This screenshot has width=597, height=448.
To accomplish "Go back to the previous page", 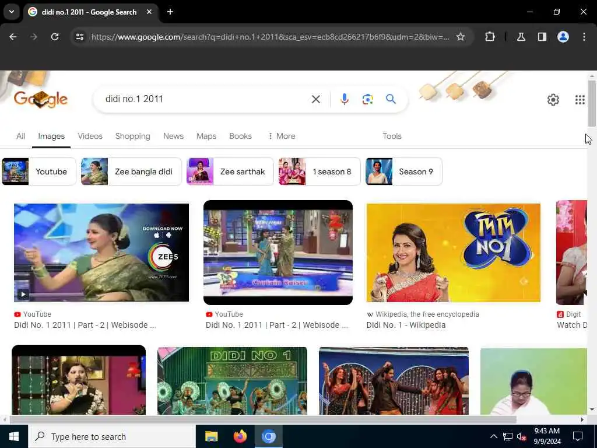I will [13, 37].
